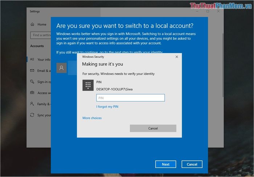Click the Email envelope icon in Settings

tap(32, 71)
